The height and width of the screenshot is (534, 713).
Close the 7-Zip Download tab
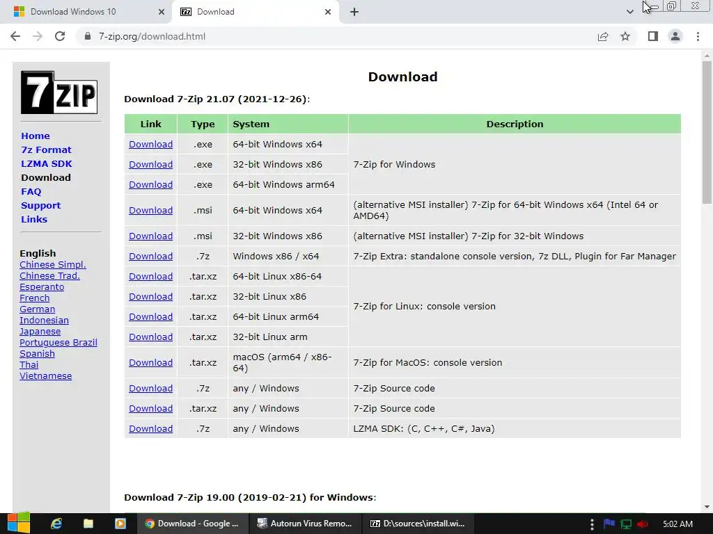[x=328, y=12]
